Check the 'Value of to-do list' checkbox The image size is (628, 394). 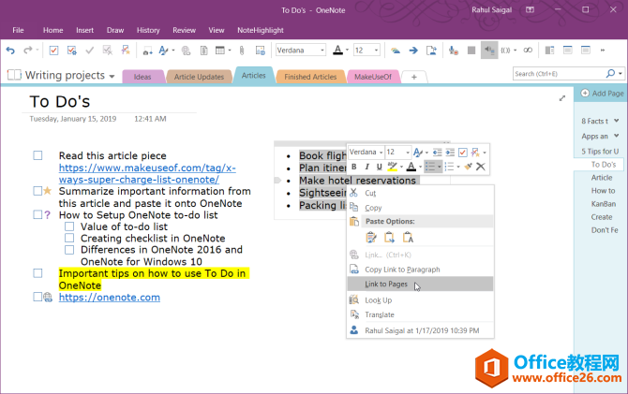click(x=69, y=226)
